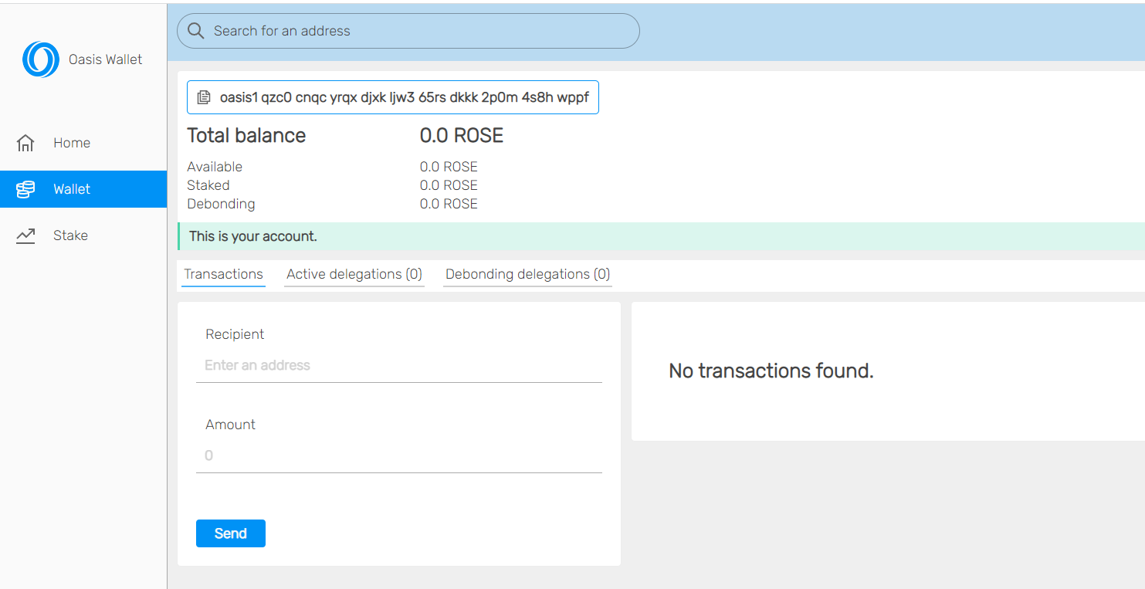Viewport: 1145px width, 589px height.
Task: Switch to the Active delegations (0) tab
Action: [354, 274]
